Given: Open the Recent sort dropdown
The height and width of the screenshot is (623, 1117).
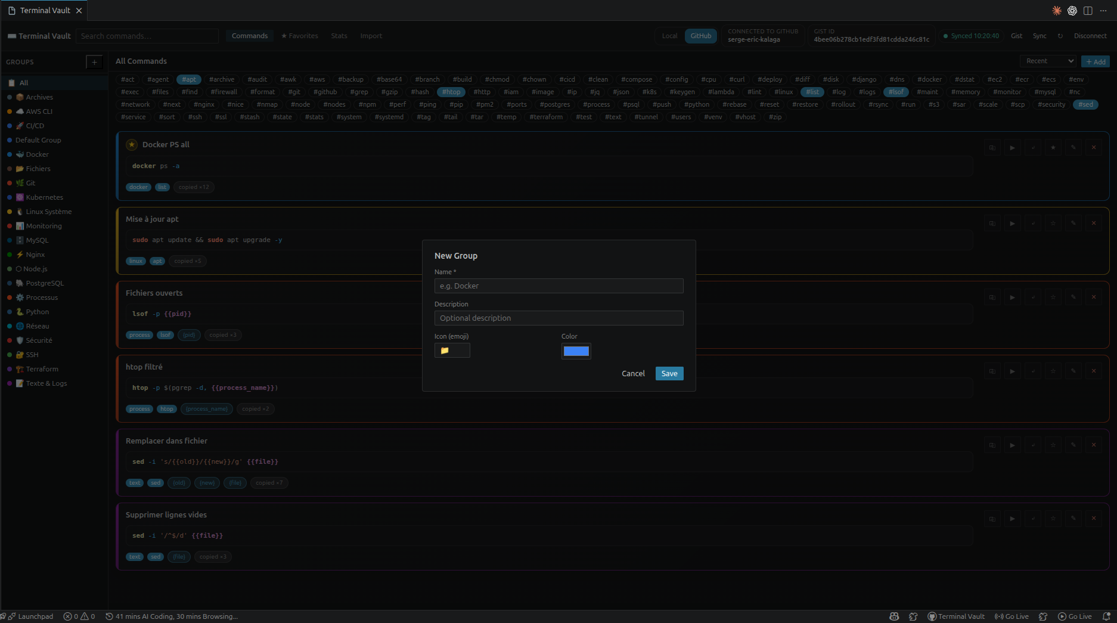Looking at the screenshot, I should coord(1048,61).
